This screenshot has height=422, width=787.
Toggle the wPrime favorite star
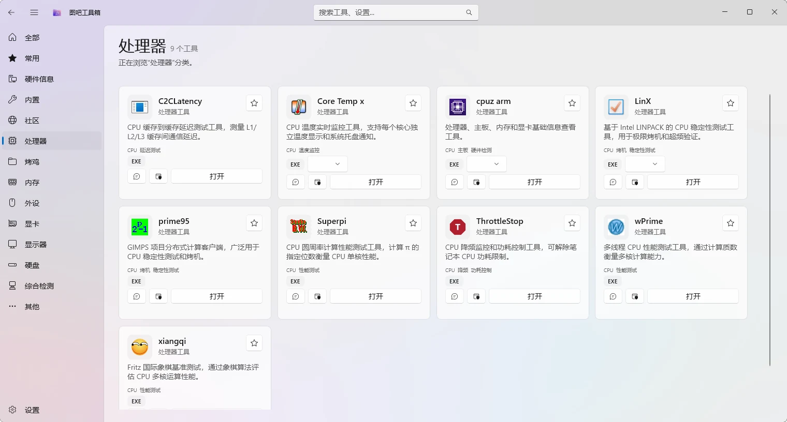tap(731, 223)
